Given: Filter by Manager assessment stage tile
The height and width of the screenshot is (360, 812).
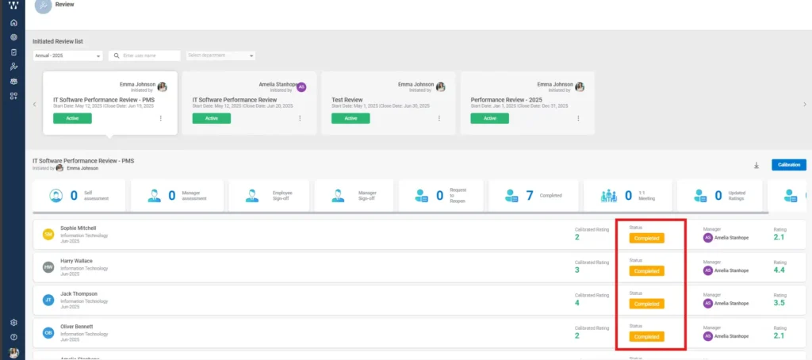Looking at the screenshot, I should 177,195.
